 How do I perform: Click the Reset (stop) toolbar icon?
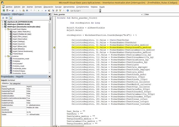pos(46,10)
